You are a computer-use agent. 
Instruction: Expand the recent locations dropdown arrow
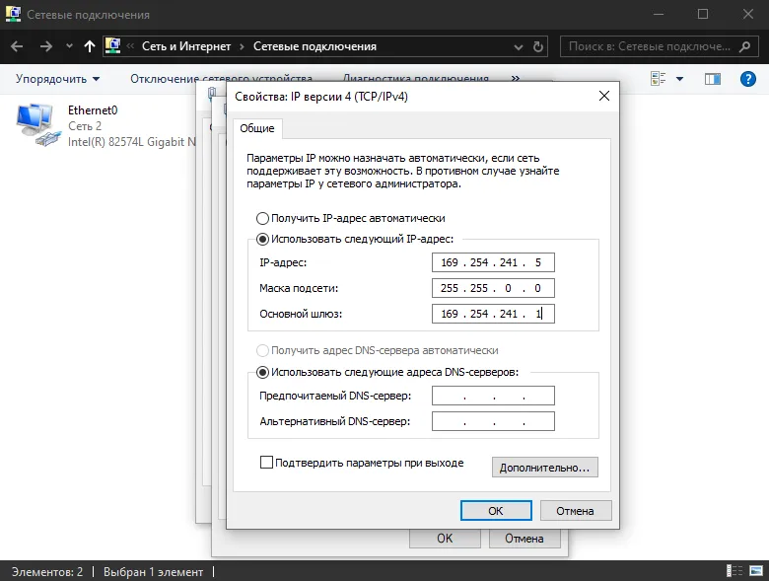click(x=69, y=46)
